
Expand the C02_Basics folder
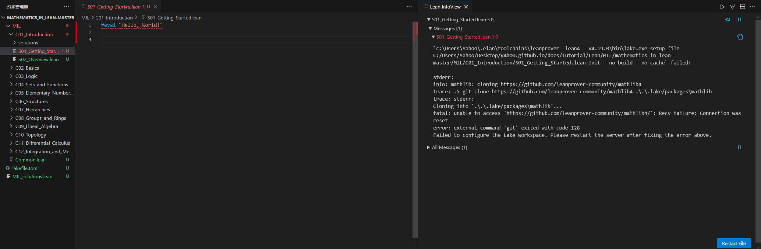(27, 68)
